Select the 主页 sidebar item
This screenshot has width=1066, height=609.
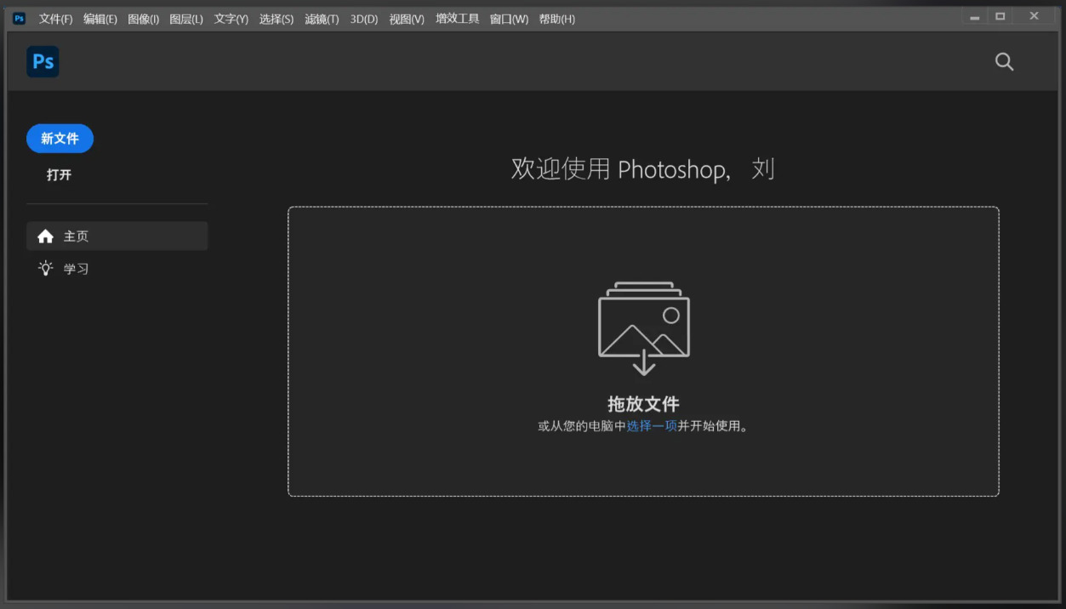click(x=117, y=236)
